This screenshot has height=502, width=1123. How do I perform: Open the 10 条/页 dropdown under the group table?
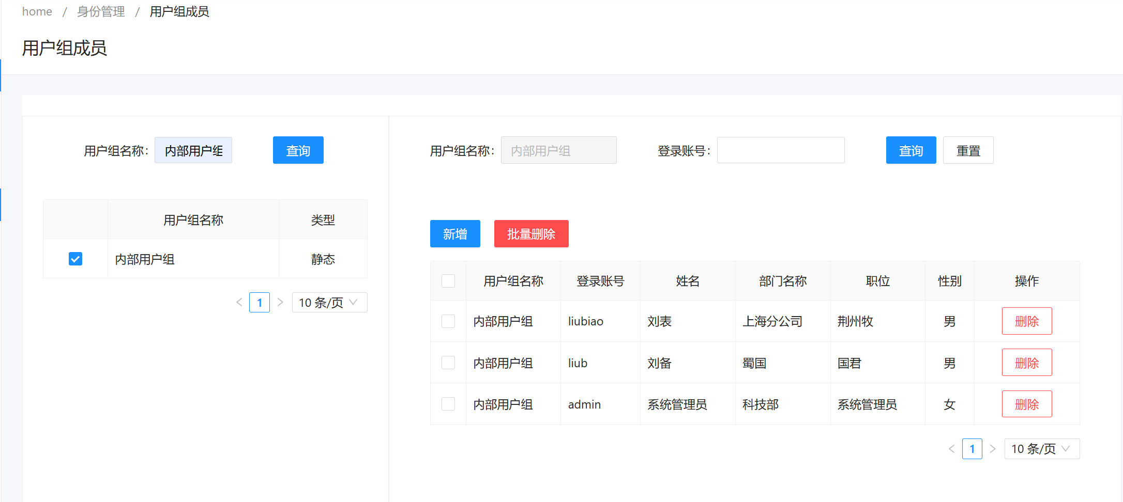(x=329, y=302)
